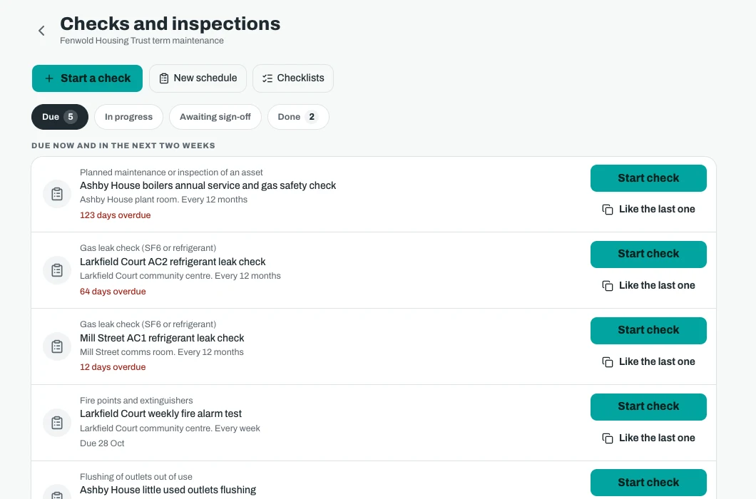Click Larkfield Court community centre. Every week
Image resolution: width=756 pixels, height=499 pixels.
[170, 428]
